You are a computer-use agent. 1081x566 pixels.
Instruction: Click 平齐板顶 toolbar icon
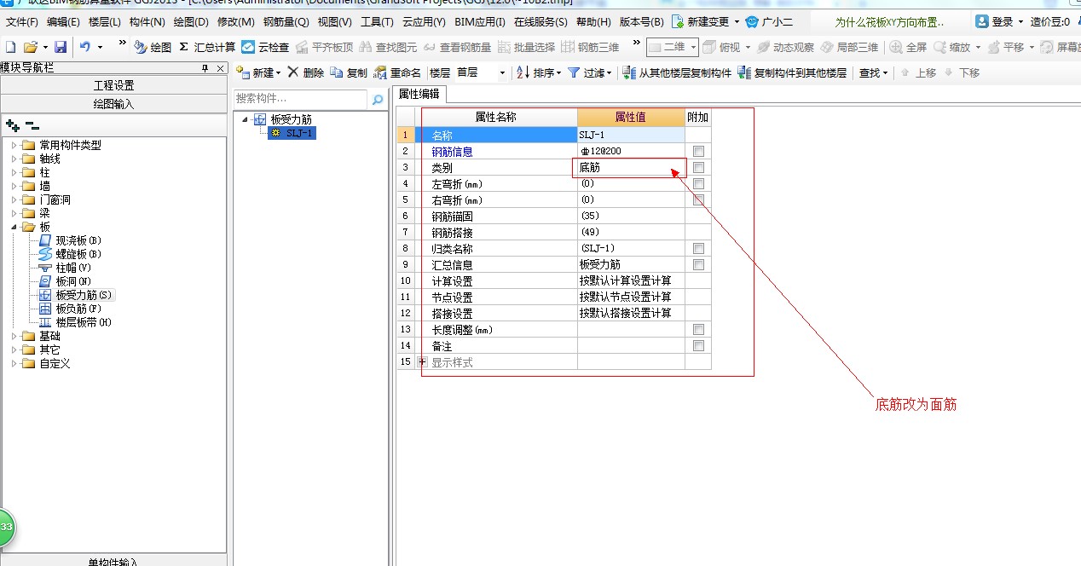pyautogui.click(x=324, y=47)
